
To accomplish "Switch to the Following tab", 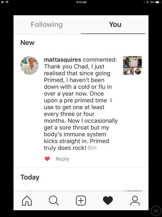I will point(47,24).
